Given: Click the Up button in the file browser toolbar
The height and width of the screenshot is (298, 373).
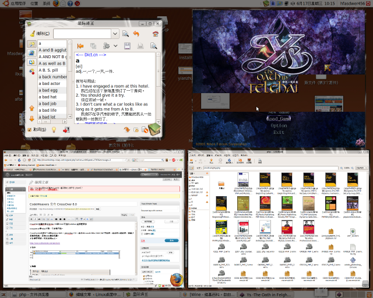Looking at the screenshot, I should coord(211,161).
